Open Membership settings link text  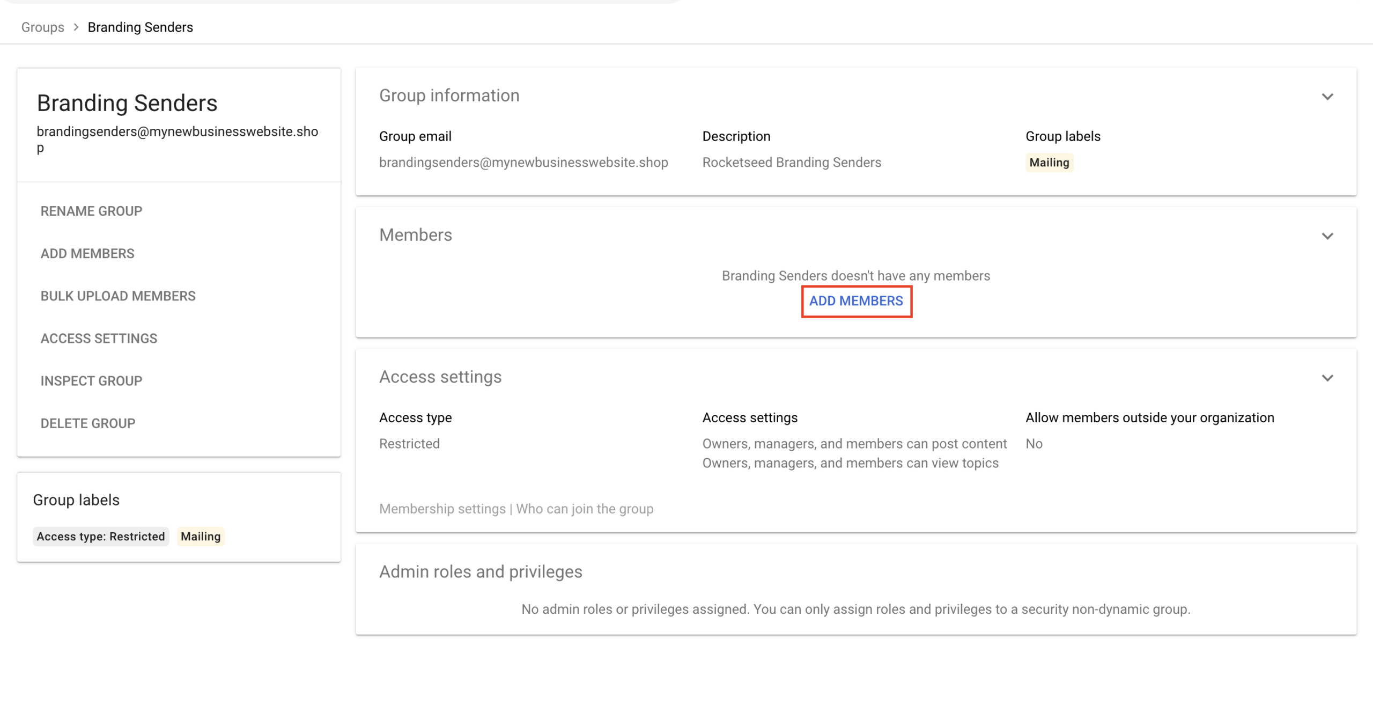[x=442, y=509]
